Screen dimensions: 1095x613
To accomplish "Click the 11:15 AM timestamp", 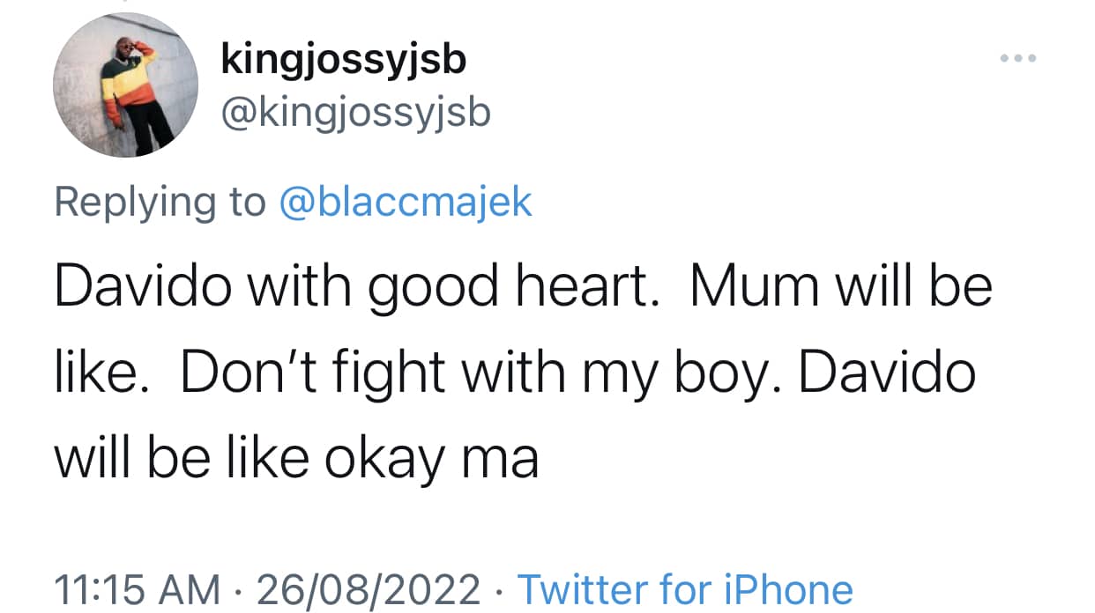I will (x=138, y=589).
